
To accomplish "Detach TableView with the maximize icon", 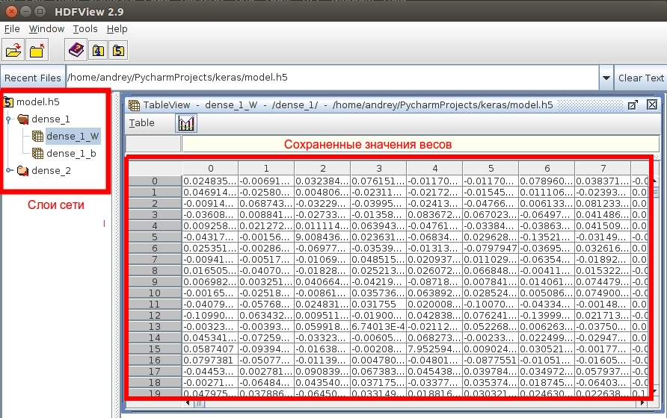I will pyautogui.click(x=632, y=105).
